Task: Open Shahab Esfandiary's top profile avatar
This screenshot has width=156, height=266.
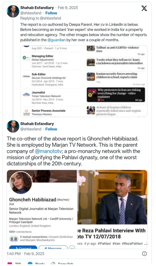Action: pyautogui.click(x=13, y=11)
